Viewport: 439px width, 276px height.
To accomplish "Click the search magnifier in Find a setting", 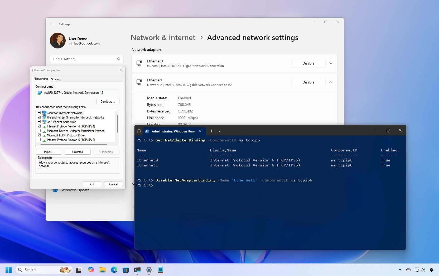I will tap(118, 59).
